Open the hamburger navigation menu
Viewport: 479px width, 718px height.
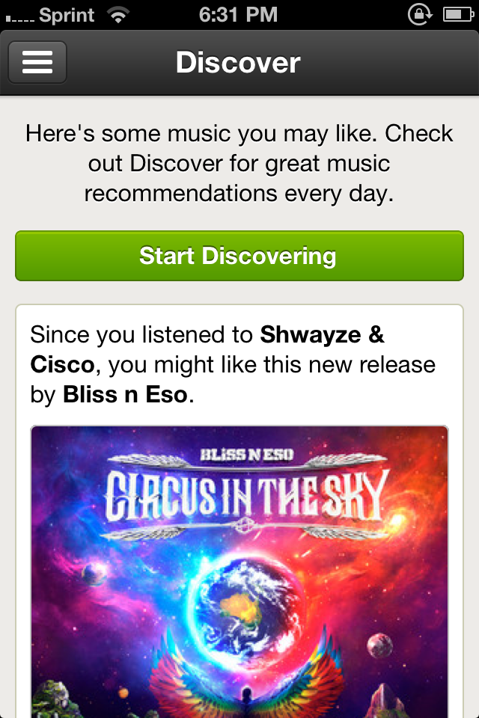click(x=37, y=62)
